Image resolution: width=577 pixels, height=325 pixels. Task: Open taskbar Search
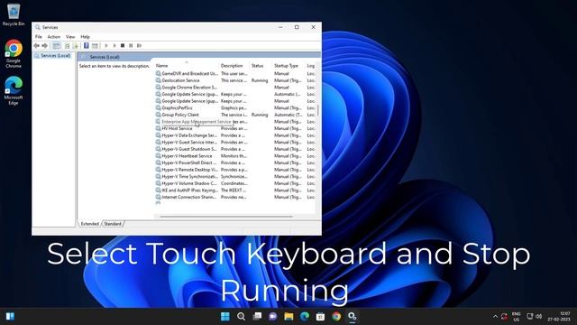pos(241,316)
